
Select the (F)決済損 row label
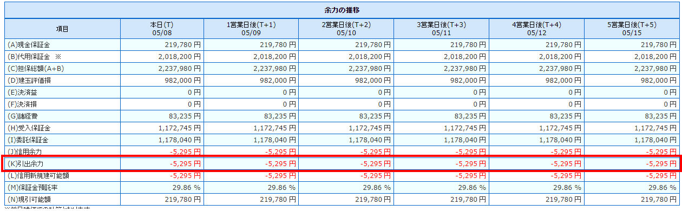(22, 104)
